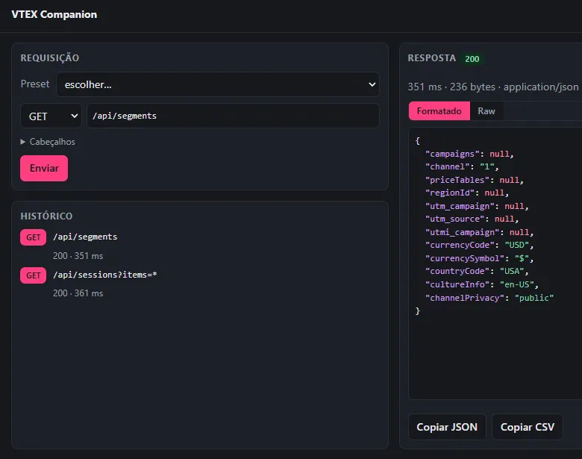Click the /api/segments URL input field

pos(233,116)
